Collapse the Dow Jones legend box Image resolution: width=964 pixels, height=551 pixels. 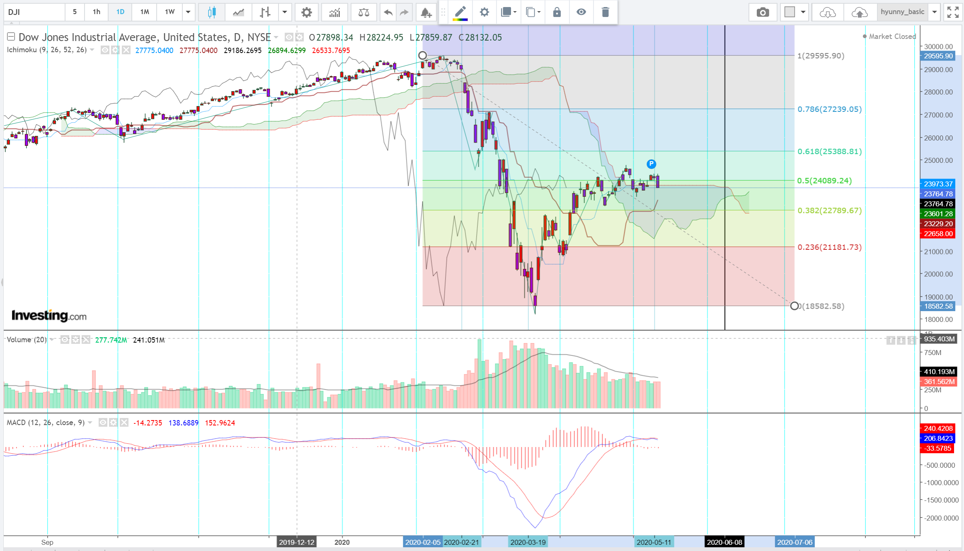click(11, 37)
